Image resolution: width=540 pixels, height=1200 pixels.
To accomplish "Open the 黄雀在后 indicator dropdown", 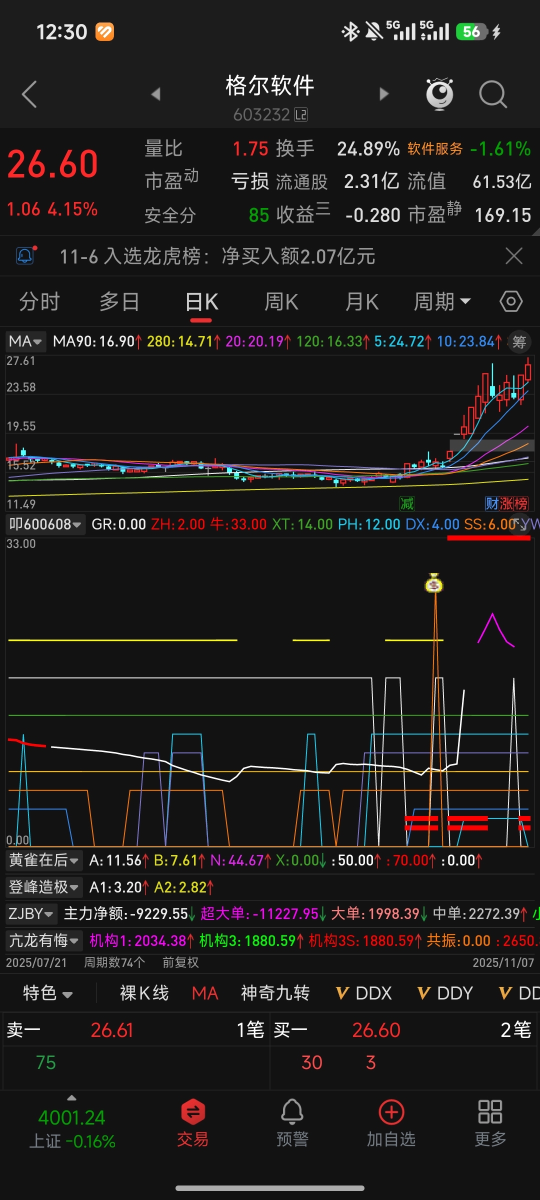I will tap(44, 860).
